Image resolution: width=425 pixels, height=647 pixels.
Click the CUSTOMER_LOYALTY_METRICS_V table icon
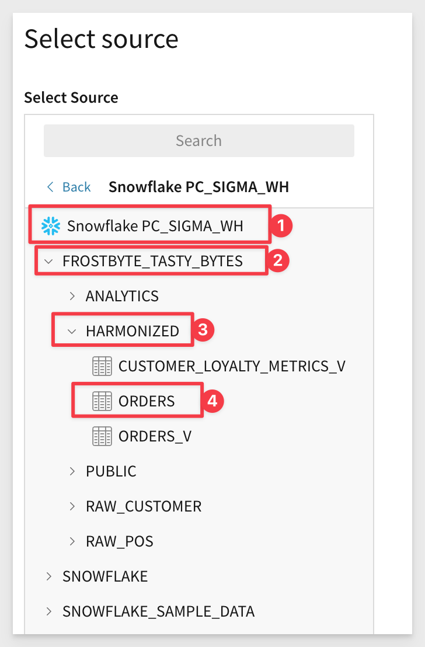tap(102, 366)
